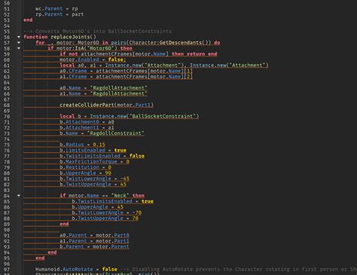Click the 70 TwistUpperAngle value
The image size is (357, 275).
tap(136, 218)
